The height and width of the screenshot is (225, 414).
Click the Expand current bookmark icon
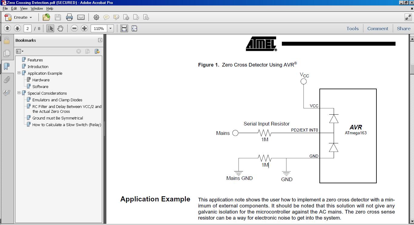point(97,51)
